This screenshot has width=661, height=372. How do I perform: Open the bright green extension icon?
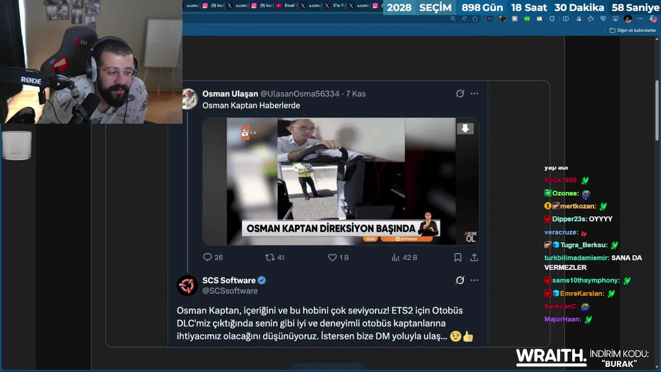[x=527, y=19]
